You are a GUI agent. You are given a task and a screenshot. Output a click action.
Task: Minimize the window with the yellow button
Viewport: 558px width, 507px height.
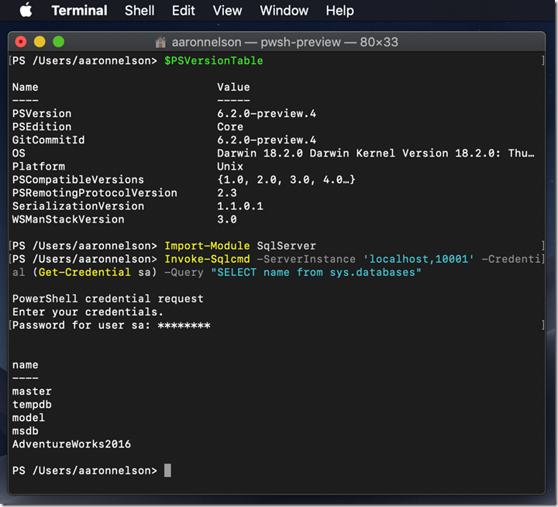coord(40,42)
